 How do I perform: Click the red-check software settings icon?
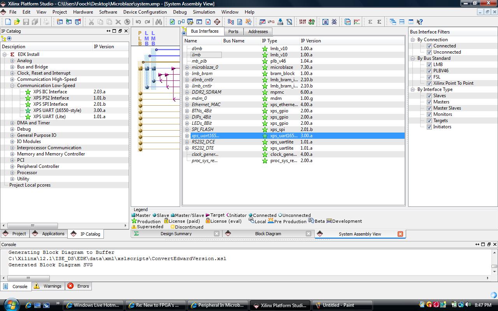(x=262, y=22)
